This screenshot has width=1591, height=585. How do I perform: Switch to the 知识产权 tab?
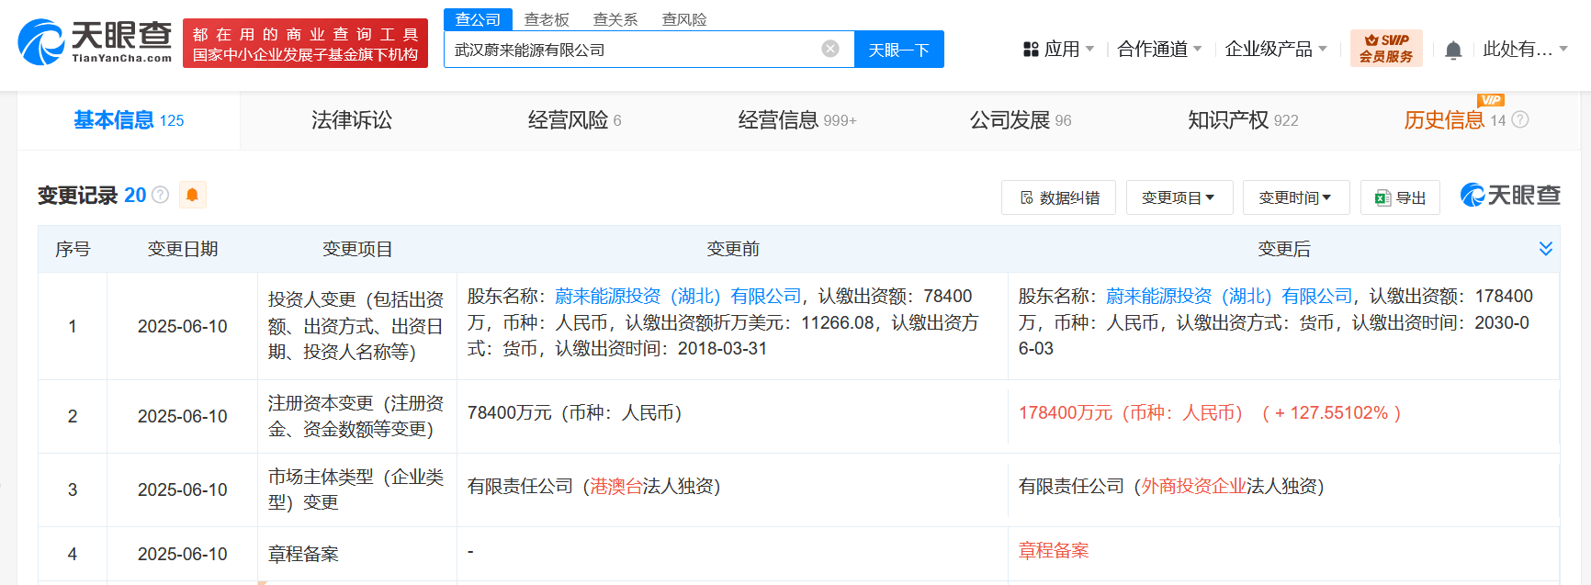(1242, 120)
